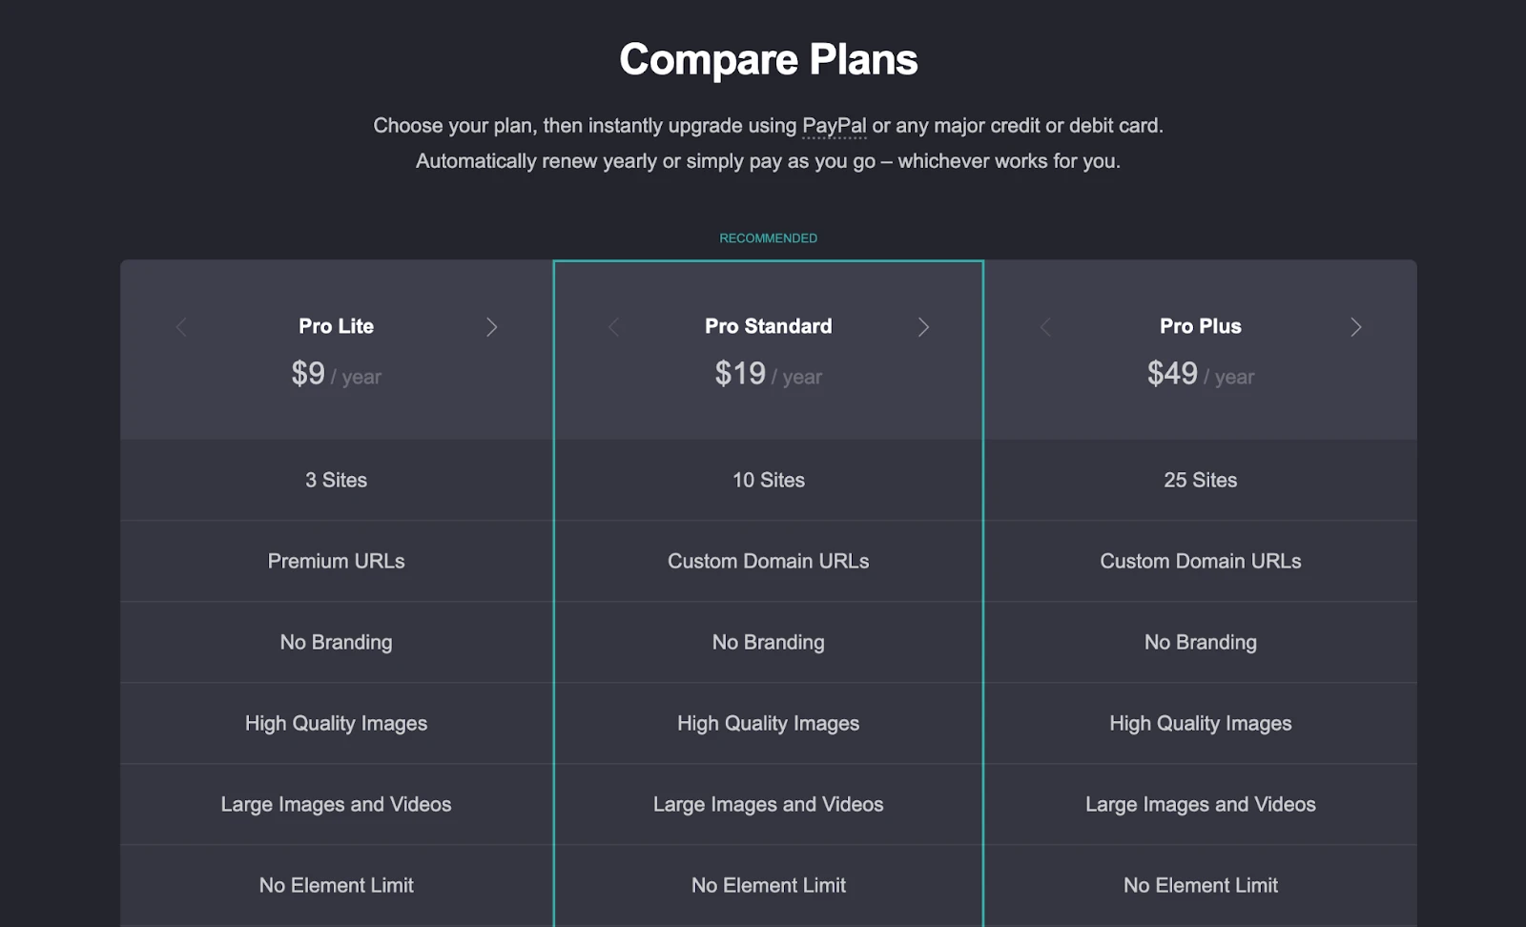Click the left chevron beside Pro Lite
Screen dimensions: 1526x927
click(x=181, y=327)
